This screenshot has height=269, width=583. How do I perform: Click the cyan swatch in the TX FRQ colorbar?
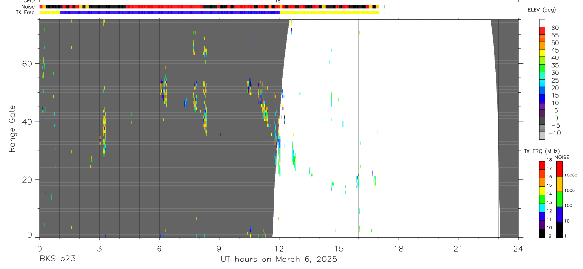(542, 208)
